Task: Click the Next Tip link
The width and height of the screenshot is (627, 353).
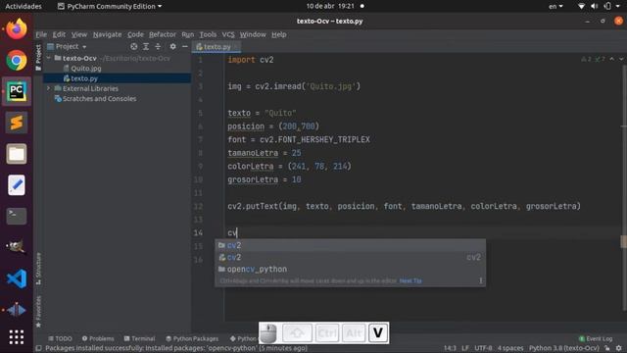Action: pyautogui.click(x=410, y=280)
